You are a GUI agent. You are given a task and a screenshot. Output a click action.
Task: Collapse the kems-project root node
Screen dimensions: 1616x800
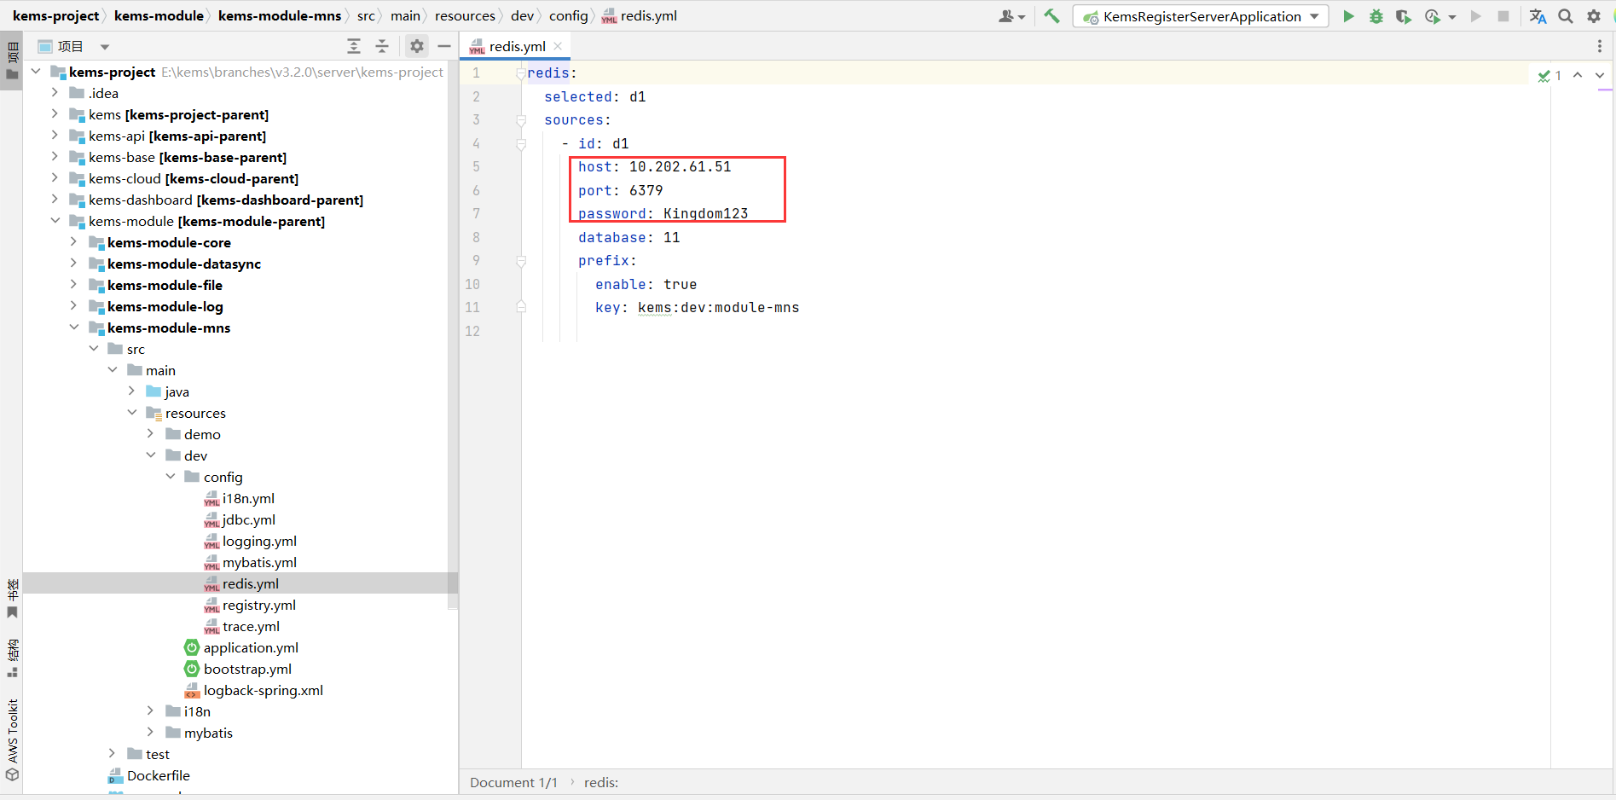point(36,72)
